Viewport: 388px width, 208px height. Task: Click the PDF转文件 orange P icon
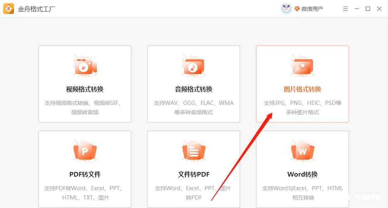pyautogui.click(x=85, y=151)
